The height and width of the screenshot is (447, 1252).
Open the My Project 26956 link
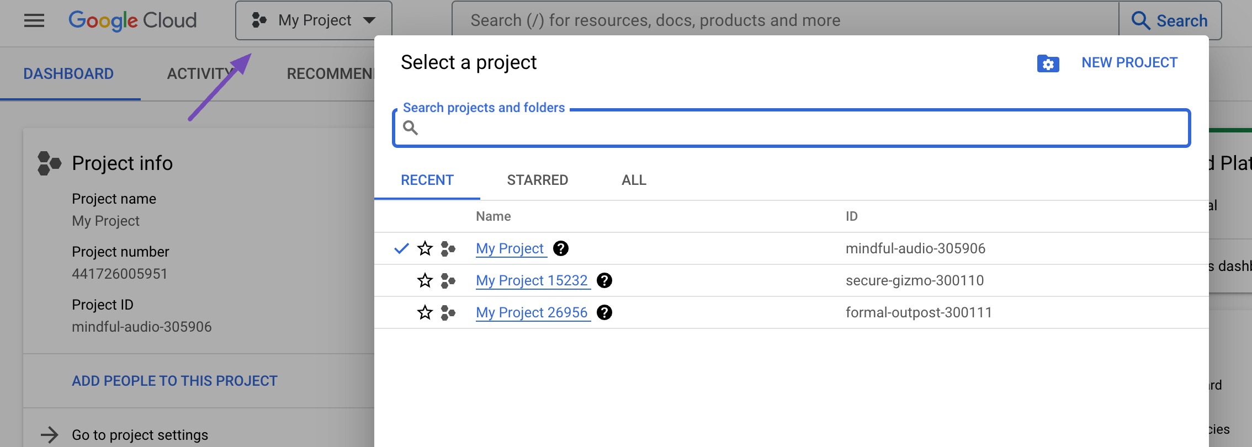pyautogui.click(x=533, y=313)
